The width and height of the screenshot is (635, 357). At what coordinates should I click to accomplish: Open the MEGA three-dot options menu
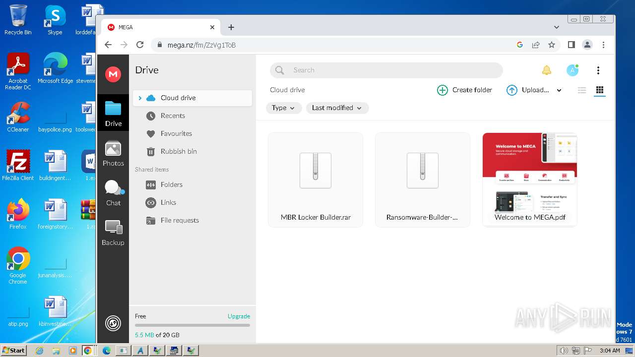598,70
